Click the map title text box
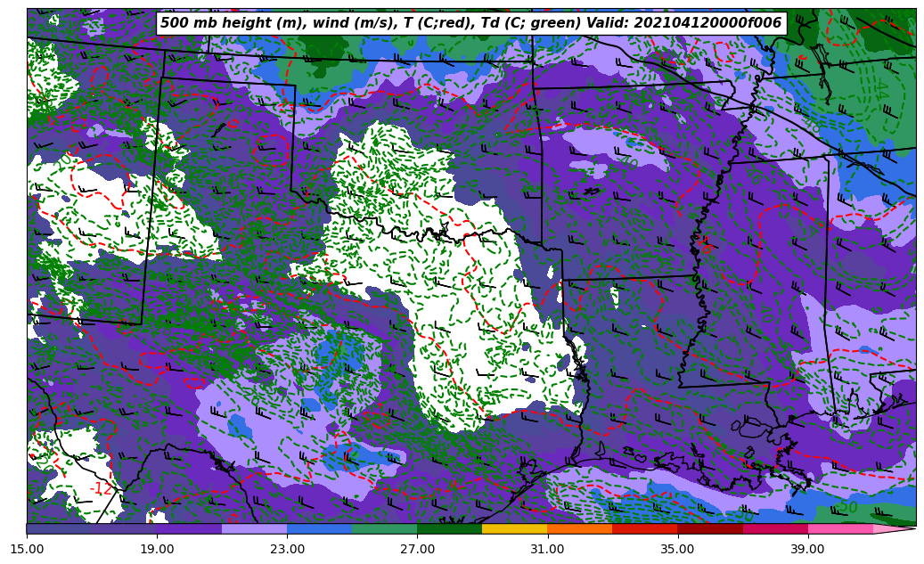This screenshot has height=564, width=924. click(471, 23)
